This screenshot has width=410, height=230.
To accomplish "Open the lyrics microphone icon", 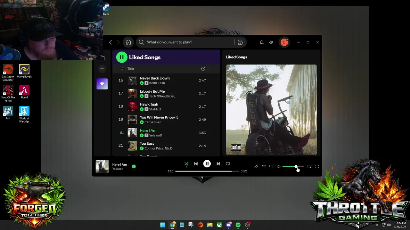I will (x=256, y=167).
